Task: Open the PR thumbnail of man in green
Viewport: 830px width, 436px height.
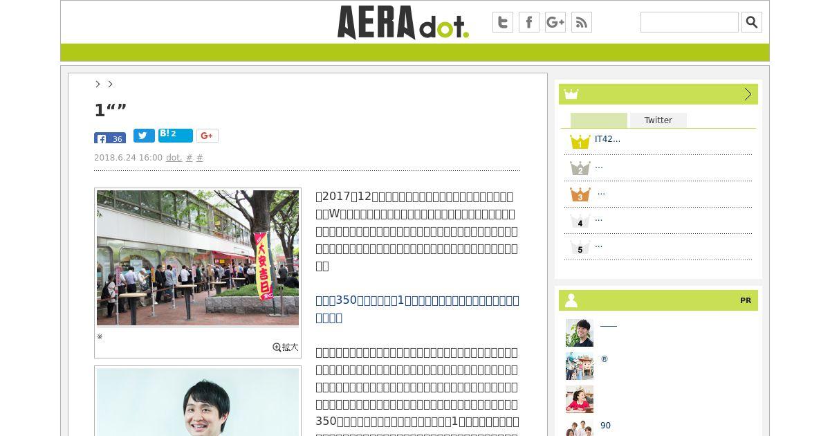Action: tap(580, 333)
